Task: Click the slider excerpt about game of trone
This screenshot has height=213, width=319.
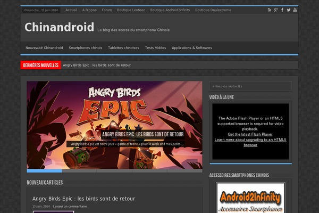Action: 127,144
